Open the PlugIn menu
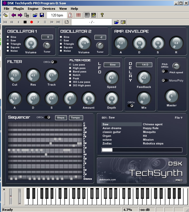 click(18, 9)
